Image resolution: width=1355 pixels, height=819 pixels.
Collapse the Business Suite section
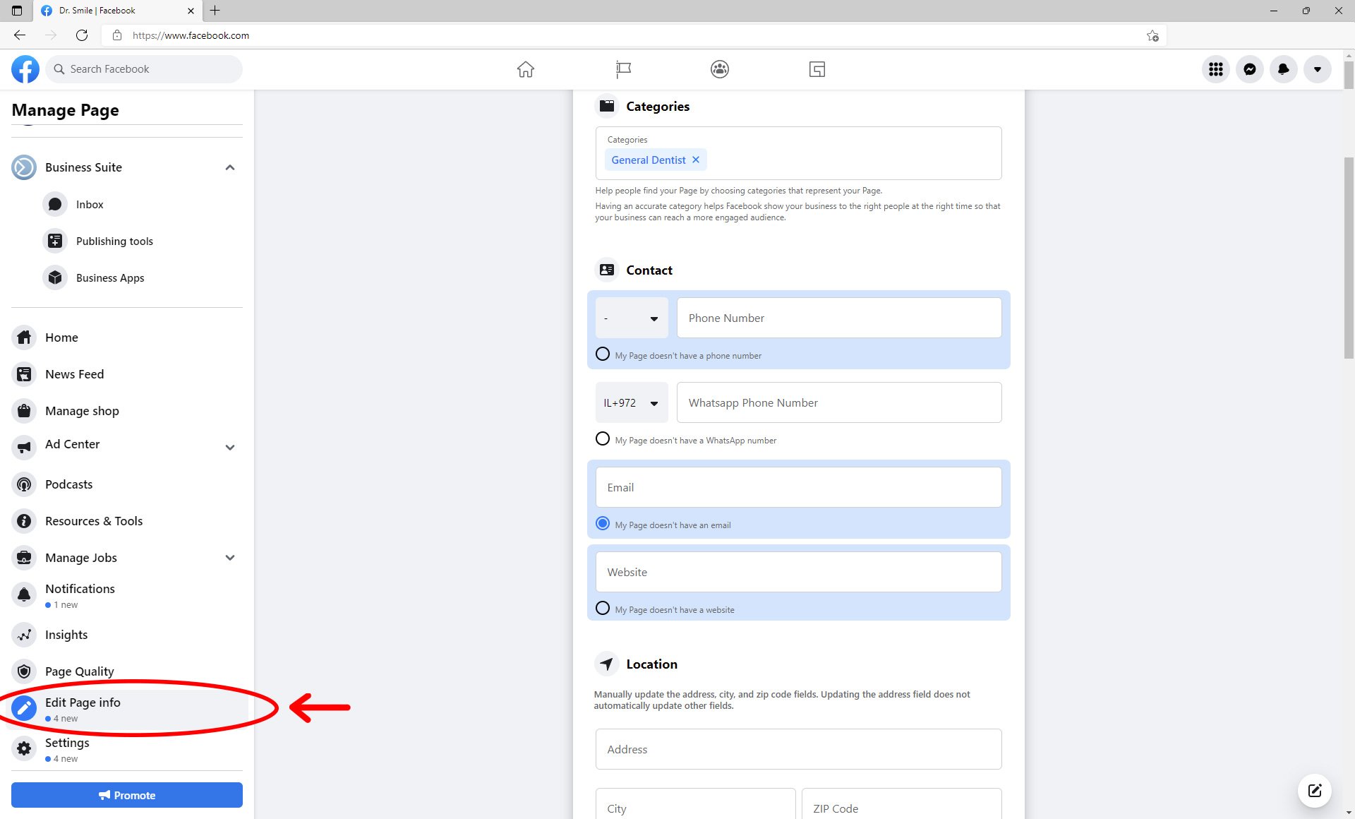(230, 167)
